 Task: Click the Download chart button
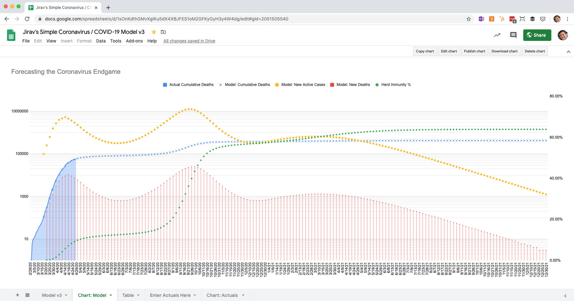click(x=504, y=51)
